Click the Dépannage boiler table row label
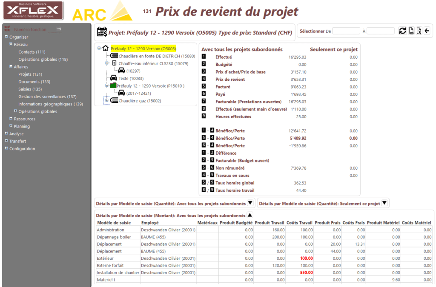 [114, 237]
